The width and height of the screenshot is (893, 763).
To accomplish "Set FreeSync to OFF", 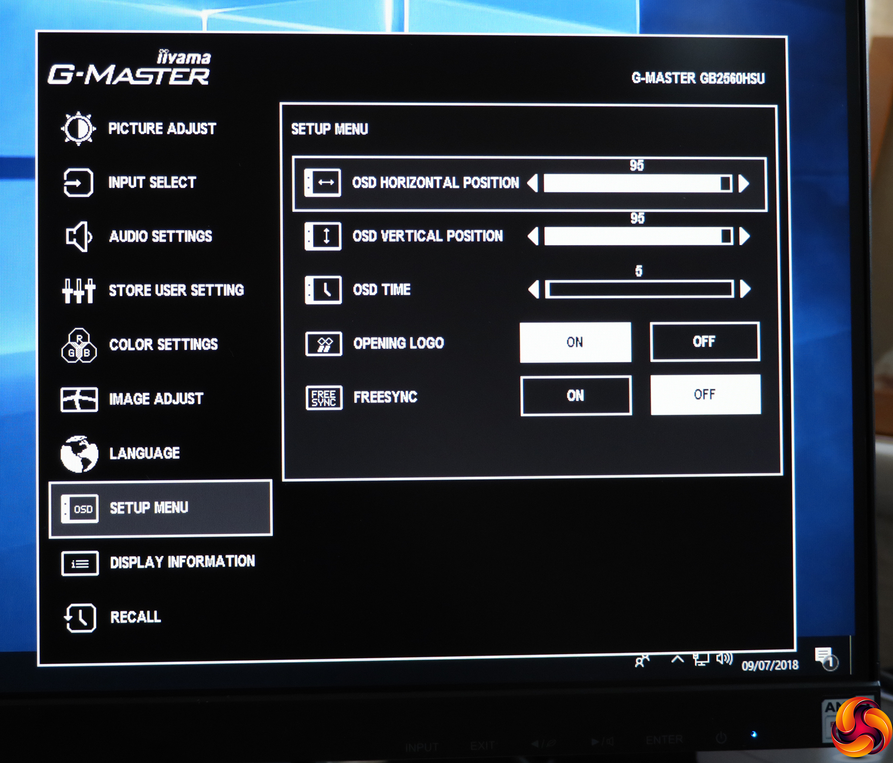I will 705,395.
